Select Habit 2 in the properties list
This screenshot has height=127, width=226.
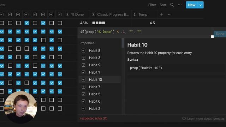[100, 109]
